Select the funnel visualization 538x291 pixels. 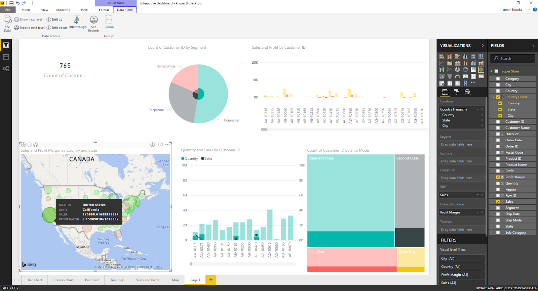point(450,77)
